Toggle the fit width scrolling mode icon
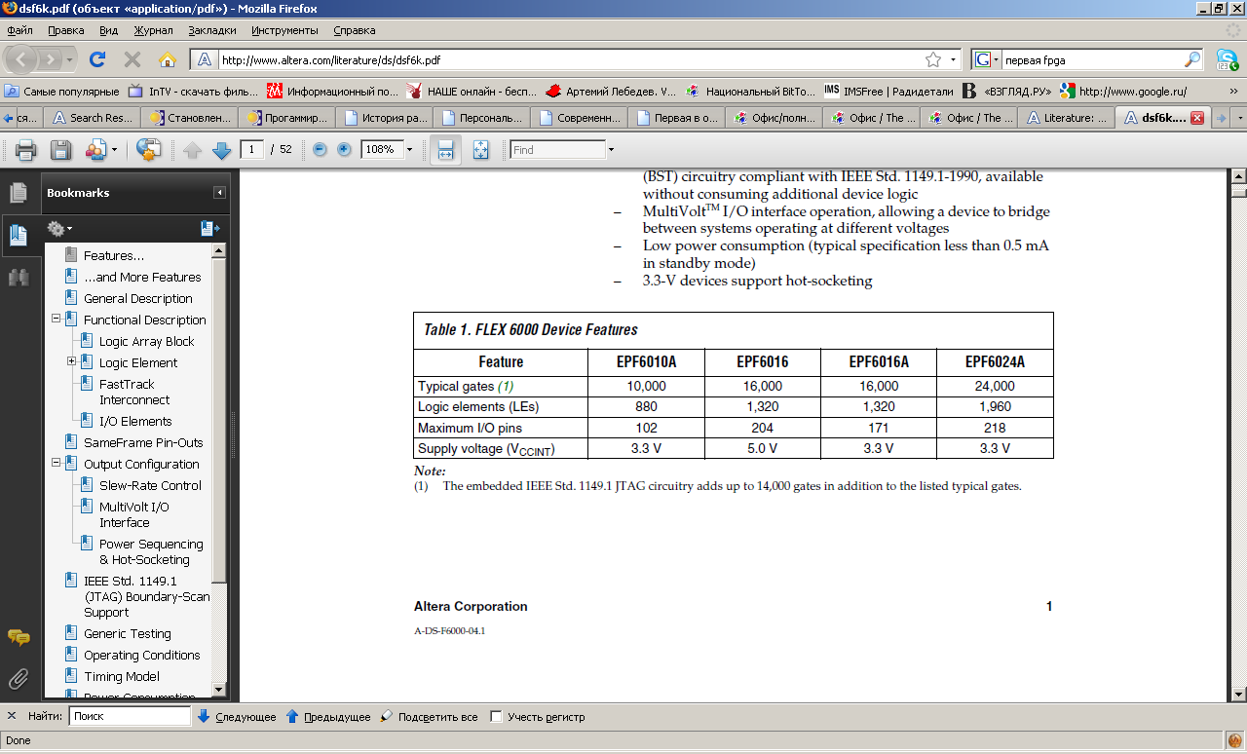Screen dimensions: 1247x754 click(x=445, y=150)
